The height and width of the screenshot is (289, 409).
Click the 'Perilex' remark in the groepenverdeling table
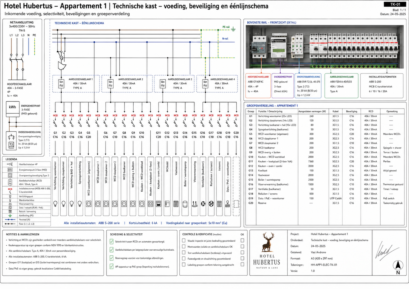[x=387, y=162]
